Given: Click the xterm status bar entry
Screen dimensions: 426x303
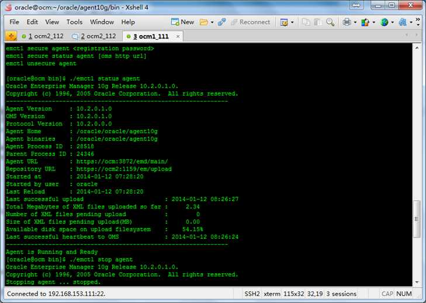Looking at the screenshot, I should pyautogui.click(x=272, y=294).
